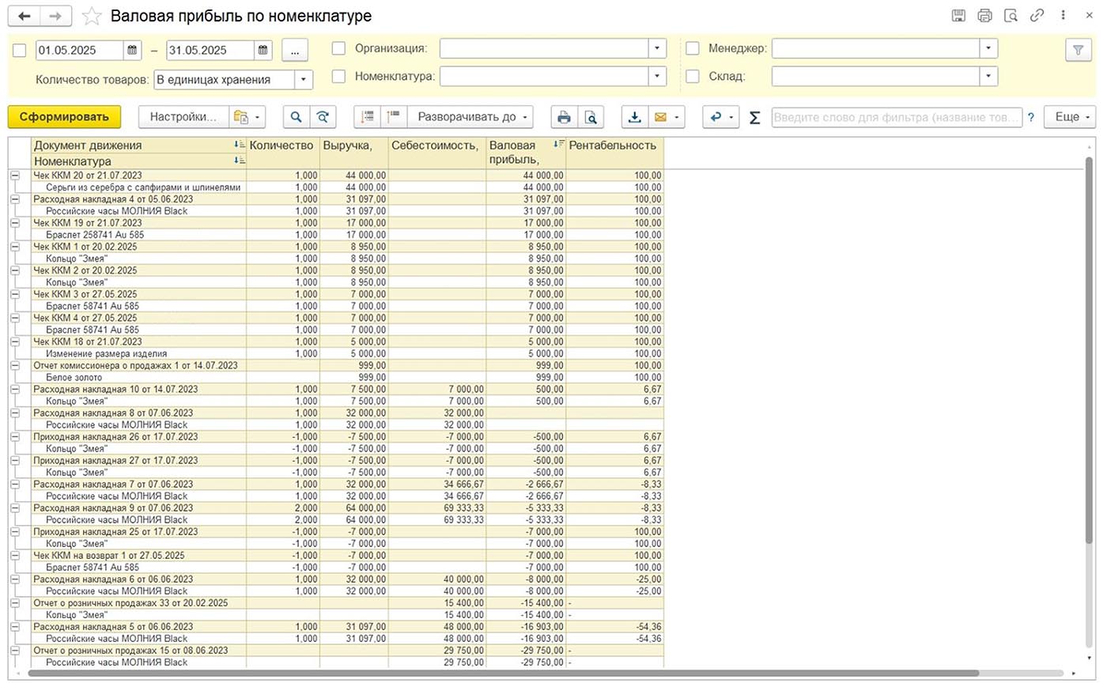Click the horizontal scrollbar at bottom
This screenshot has width=1107, height=687.
click(x=503, y=674)
